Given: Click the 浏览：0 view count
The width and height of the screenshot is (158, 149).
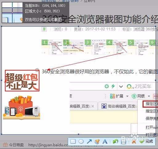Looking at the screenshot, I should (x=60, y=29).
